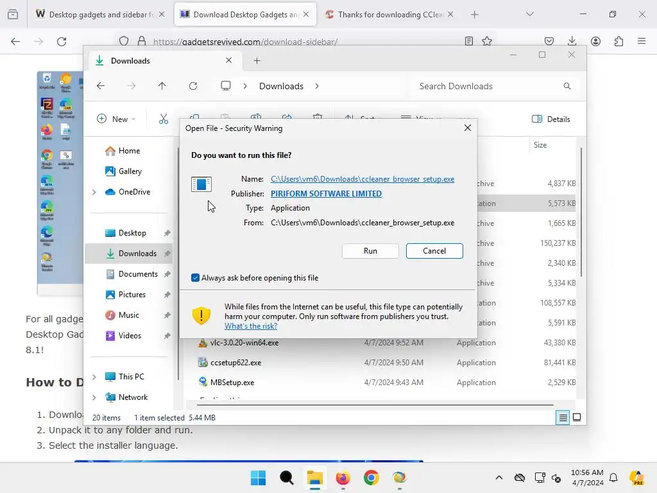Click Firefox View icon at tab bar left
The height and width of the screenshot is (493, 657).
pyautogui.click(x=13, y=15)
